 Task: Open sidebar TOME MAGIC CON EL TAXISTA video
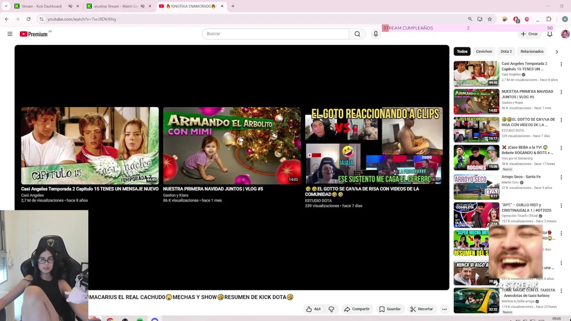point(476,300)
